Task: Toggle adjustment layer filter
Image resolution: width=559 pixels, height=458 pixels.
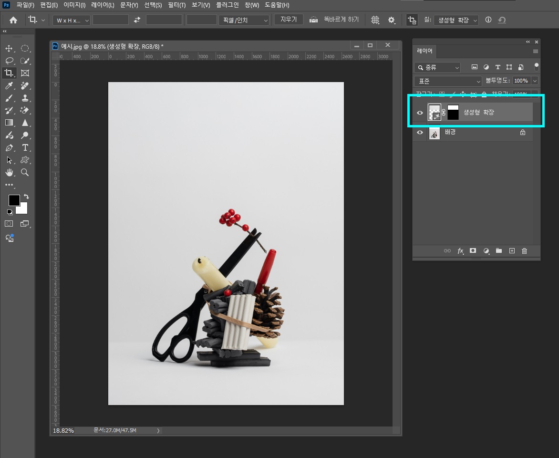Action: [486, 67]
